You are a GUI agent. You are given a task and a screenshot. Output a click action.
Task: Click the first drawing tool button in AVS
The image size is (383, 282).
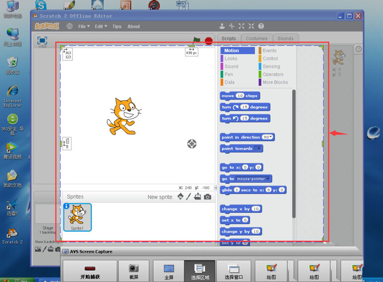click(x=271, y=271)
